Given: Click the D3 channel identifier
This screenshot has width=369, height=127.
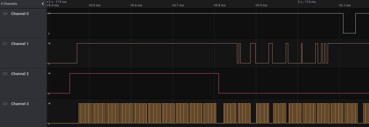Looking at the screenshot, I should tap(5, 104).
